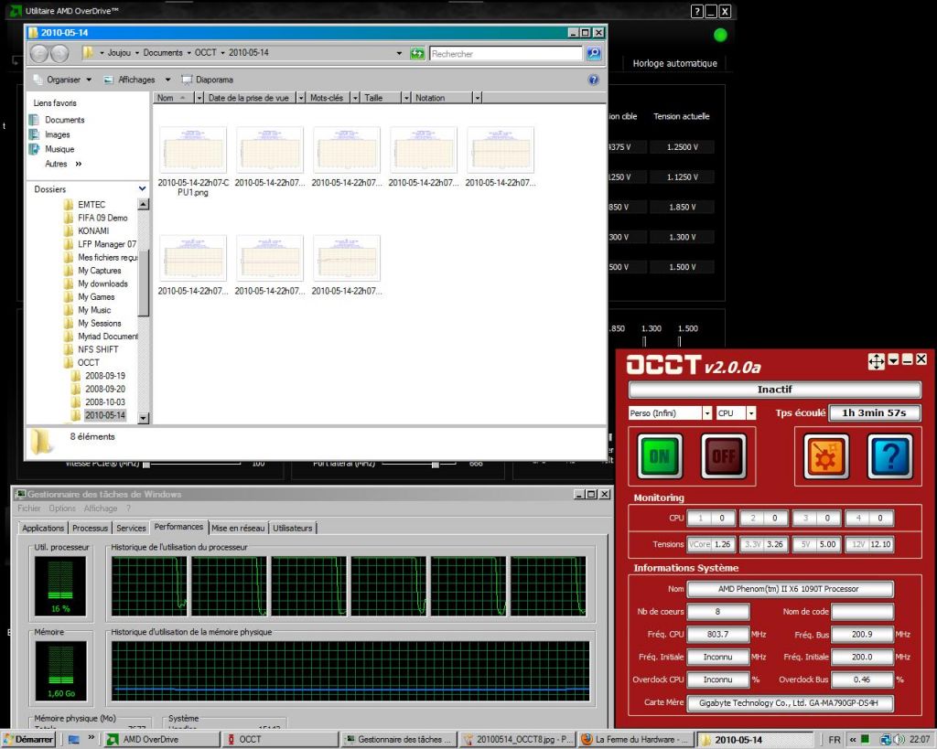
Task: Click Joujou breadcrumb in address bar
Action: (x=119, y=52)
